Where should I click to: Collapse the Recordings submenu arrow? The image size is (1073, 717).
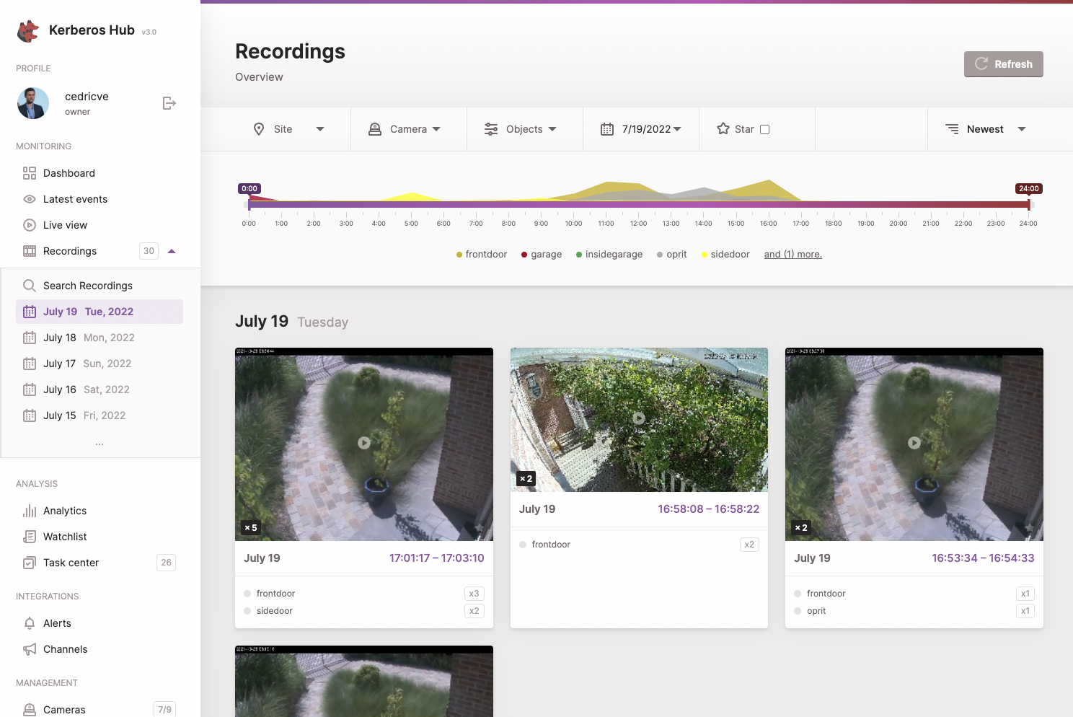tap(172, 251)
